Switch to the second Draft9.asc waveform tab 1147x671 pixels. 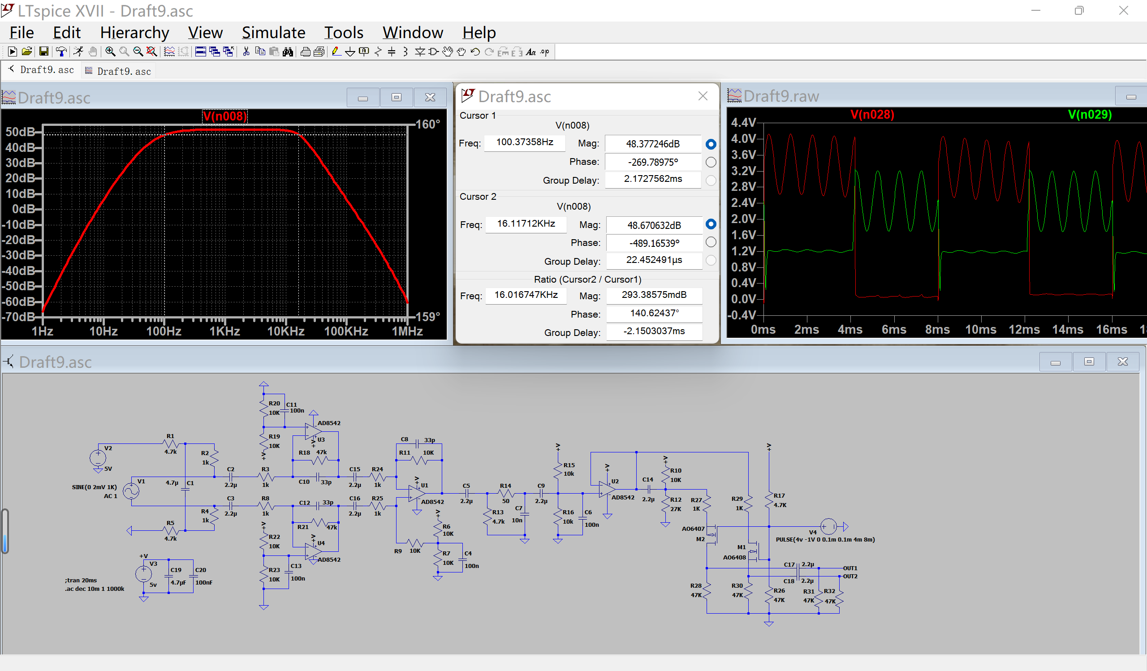coord(118,71)
